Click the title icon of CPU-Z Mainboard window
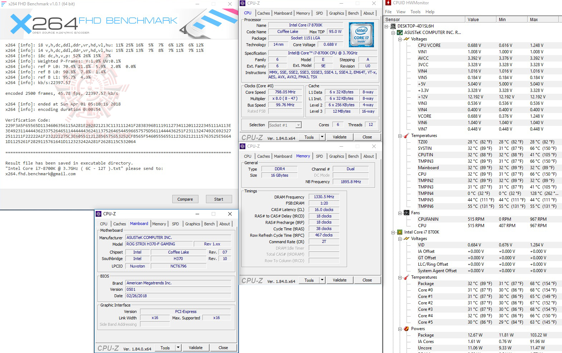Screen dimensions: 562x353 99,214
